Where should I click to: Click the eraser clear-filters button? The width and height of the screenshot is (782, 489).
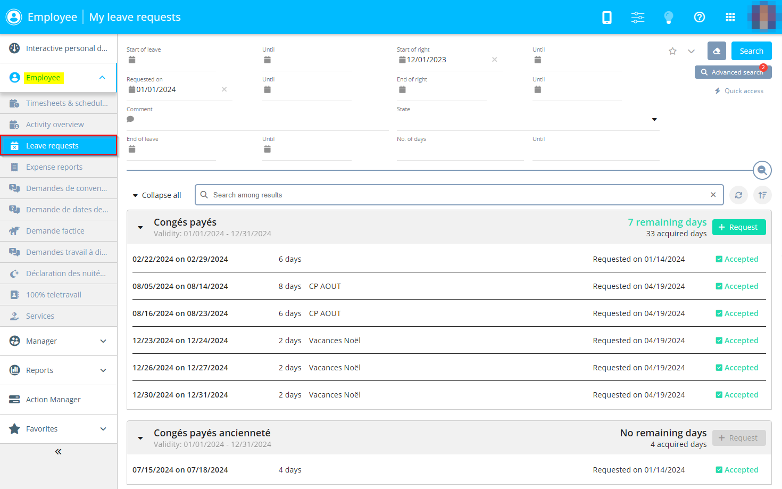coord(717,51)
